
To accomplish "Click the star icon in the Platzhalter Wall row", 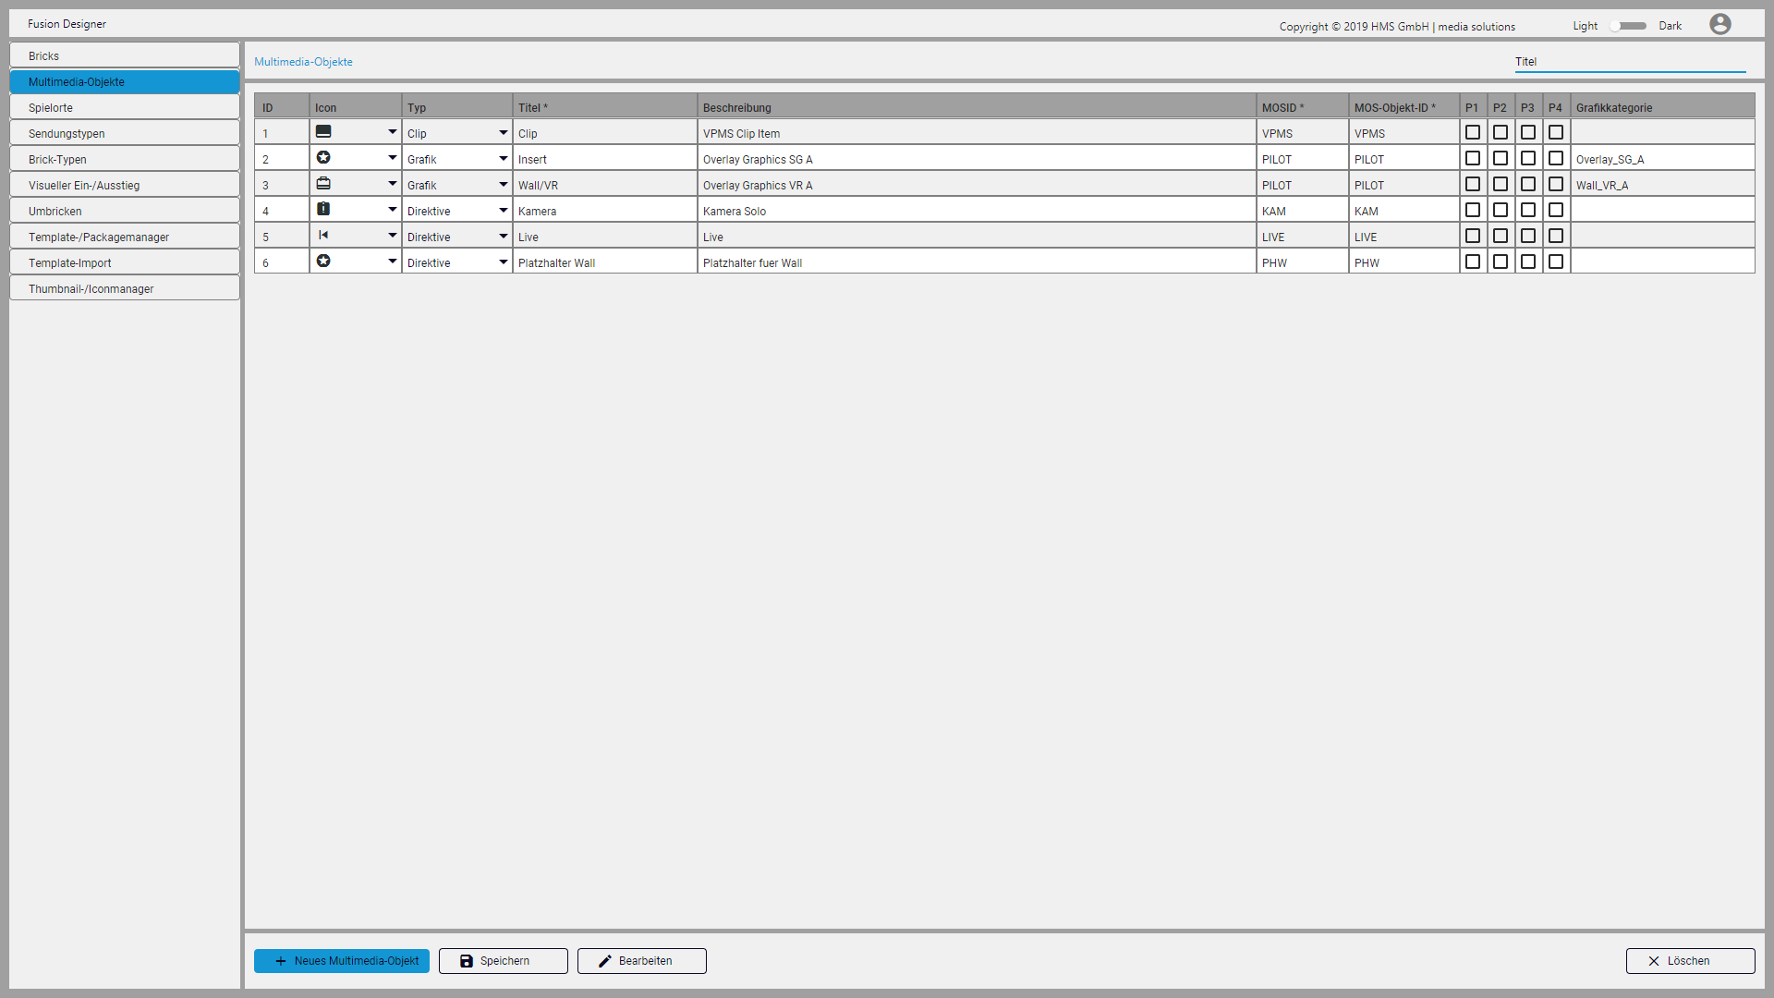I will 323,262.
